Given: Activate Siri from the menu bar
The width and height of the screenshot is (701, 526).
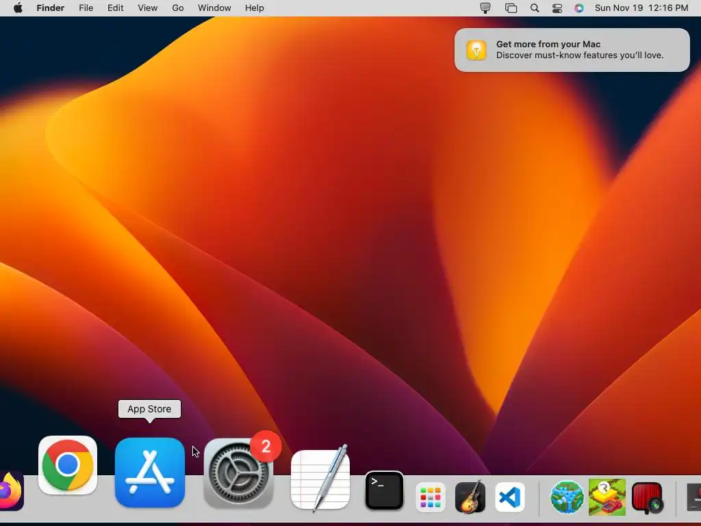Looking at the screenshot, I should point(579,8).
